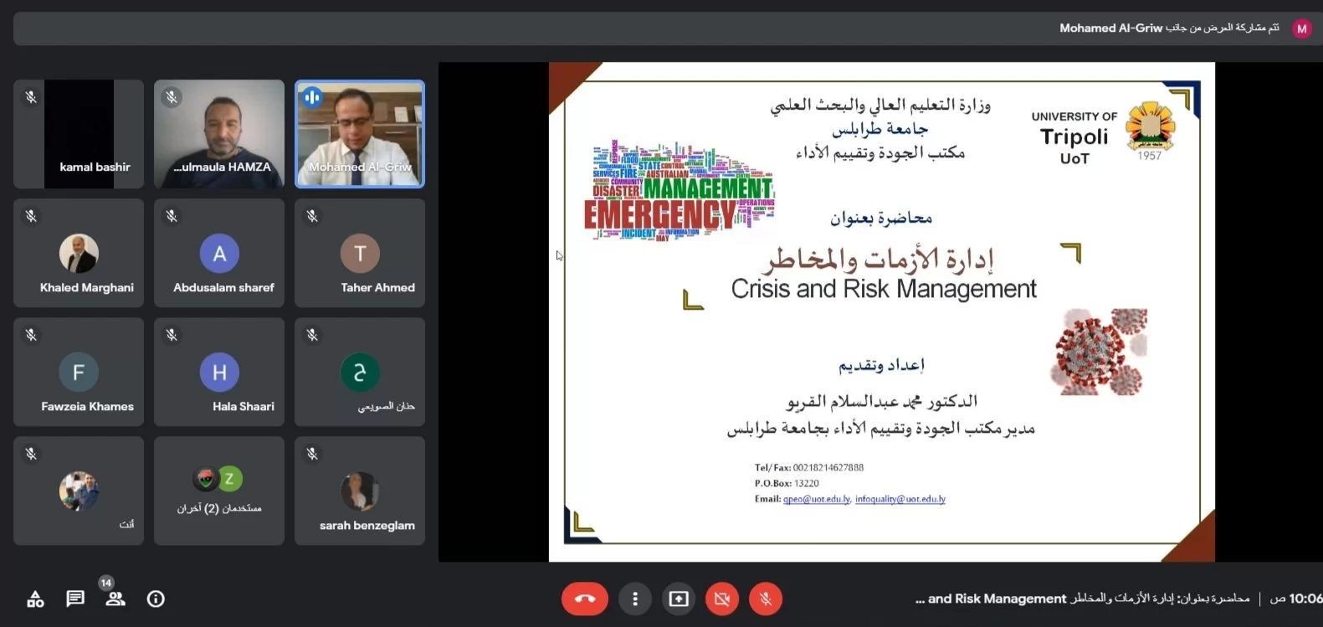Click the M avatar in presentation banner

pos(1301,28)
